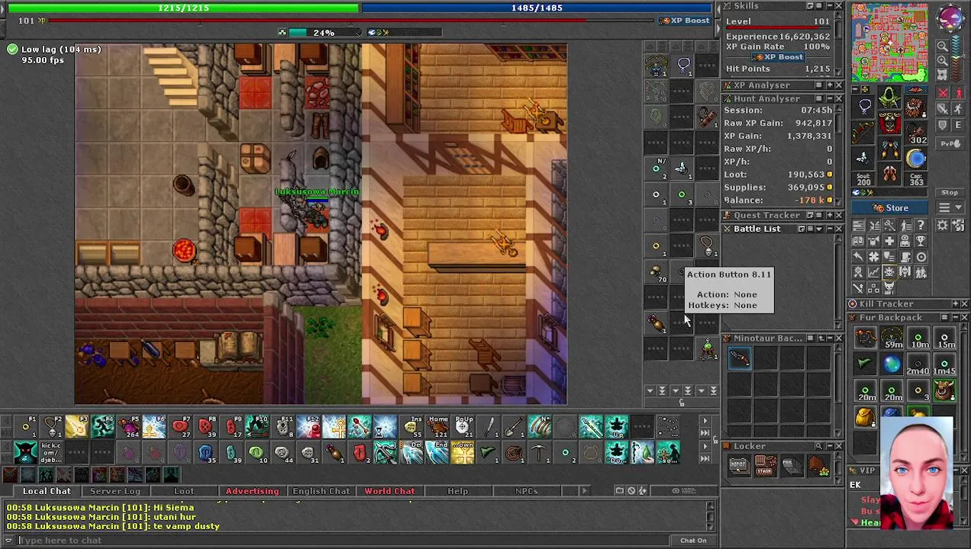Open the yellow backpack in Fur Backpack
The image size is (971, 549).
pos(865,416)
